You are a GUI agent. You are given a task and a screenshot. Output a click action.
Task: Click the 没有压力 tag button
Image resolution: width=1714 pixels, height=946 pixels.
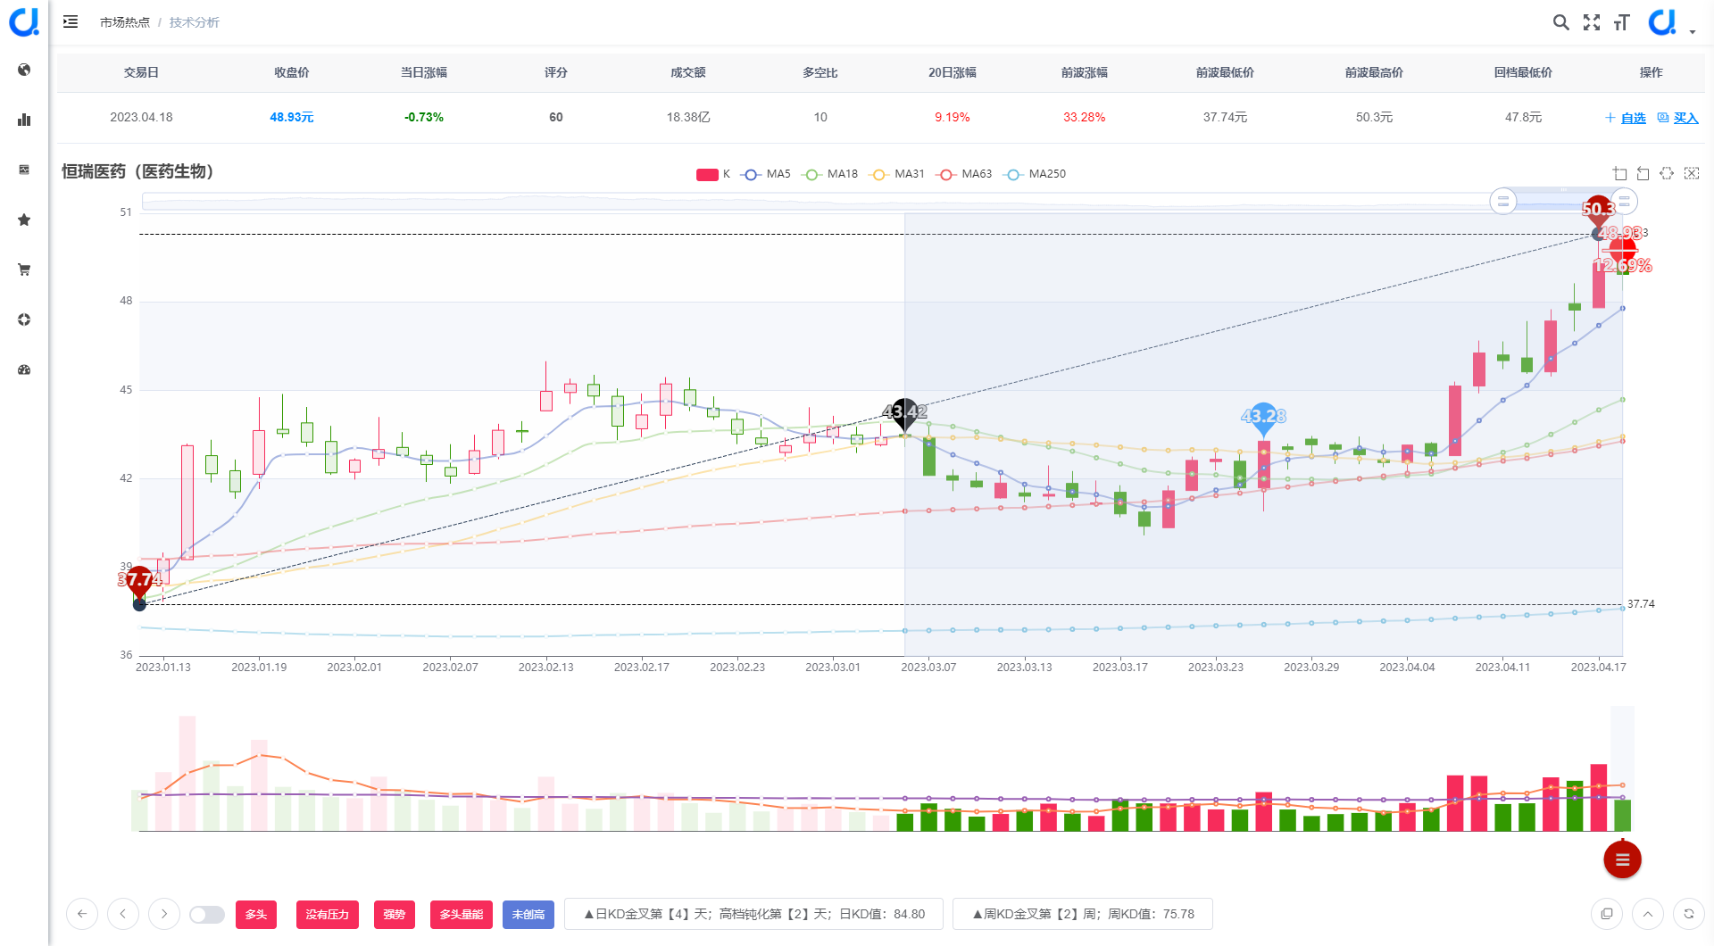click(x=328, y=915)
